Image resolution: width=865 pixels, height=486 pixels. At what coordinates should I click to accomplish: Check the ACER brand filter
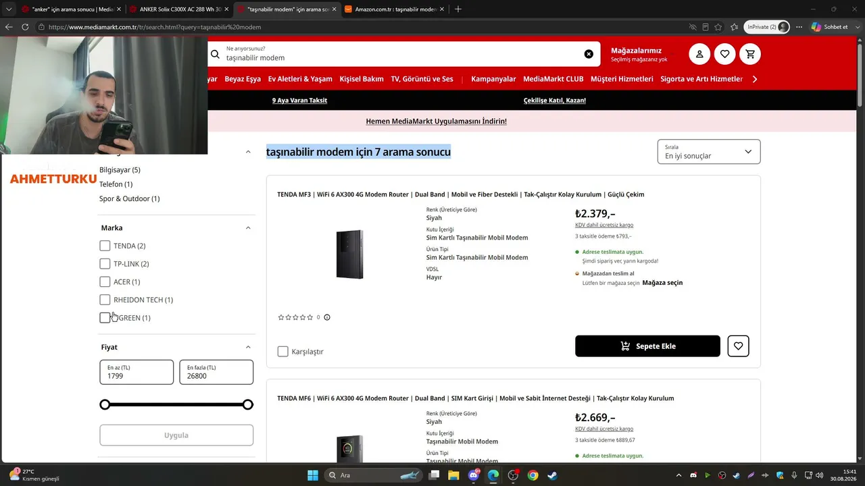[105, 281]
